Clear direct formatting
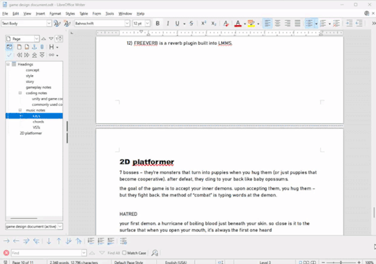 click(226, 23)
